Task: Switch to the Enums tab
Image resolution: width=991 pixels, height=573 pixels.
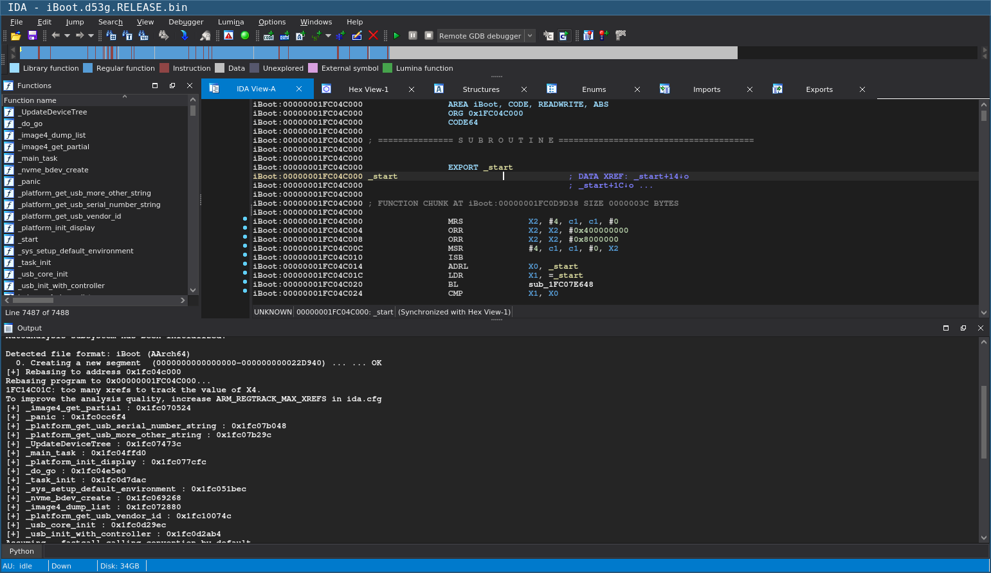Action: [x=594, y=89]
